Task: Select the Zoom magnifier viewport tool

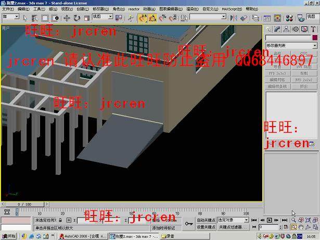Action: 293,220
